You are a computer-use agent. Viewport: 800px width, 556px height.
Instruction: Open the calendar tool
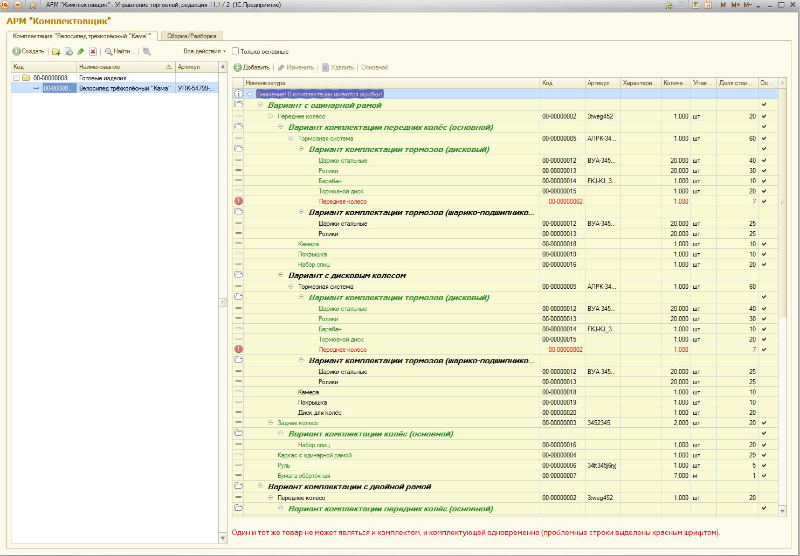coord(708,5)
